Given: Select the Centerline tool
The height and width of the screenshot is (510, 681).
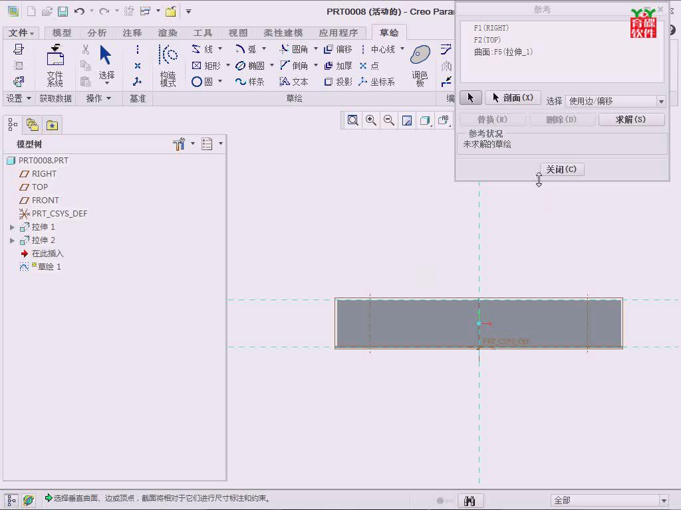Looking at the screenshot, I should click(378, 49).
